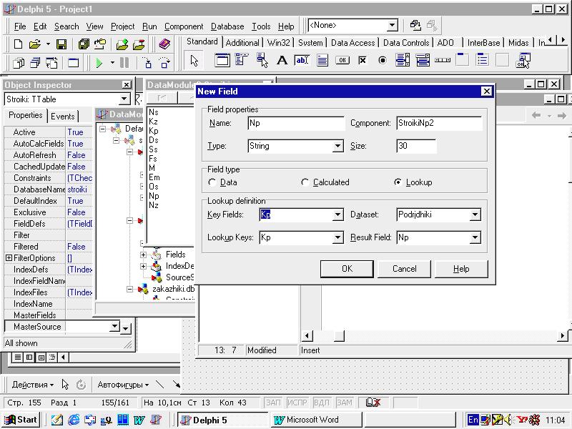Switch to the Events tab in Object Inspector

coord(63,117)
